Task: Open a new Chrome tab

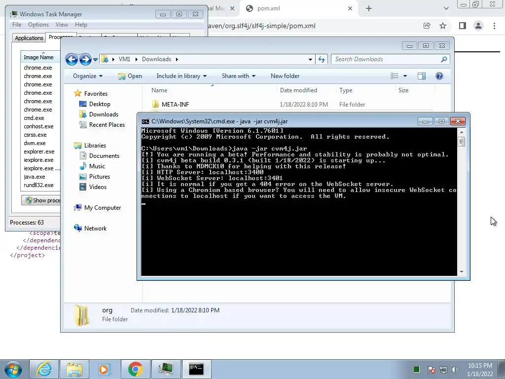Action: [369, 9]
